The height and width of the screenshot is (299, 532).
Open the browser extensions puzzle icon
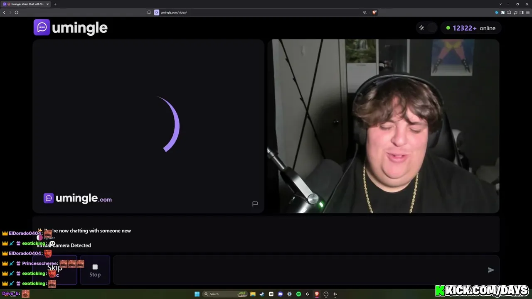pos(509,12)
